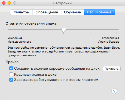The width and height of the screenshot is (125, 100).
Task: Set slider to the Умеренная end tick
Action: 10,33
